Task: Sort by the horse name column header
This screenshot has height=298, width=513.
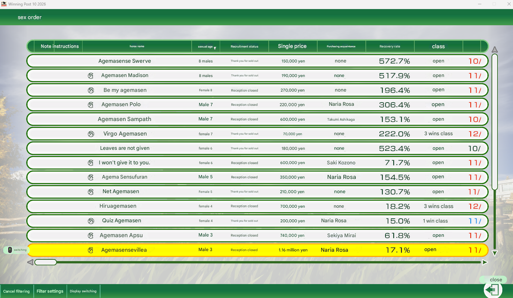Action: [x=137, y=46]
